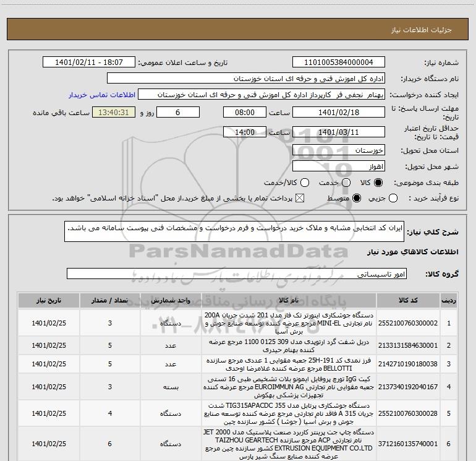476x461 pixels.
Task: Open the اطلاعات تماس خریدار link
Action: [x=102, y=95]
